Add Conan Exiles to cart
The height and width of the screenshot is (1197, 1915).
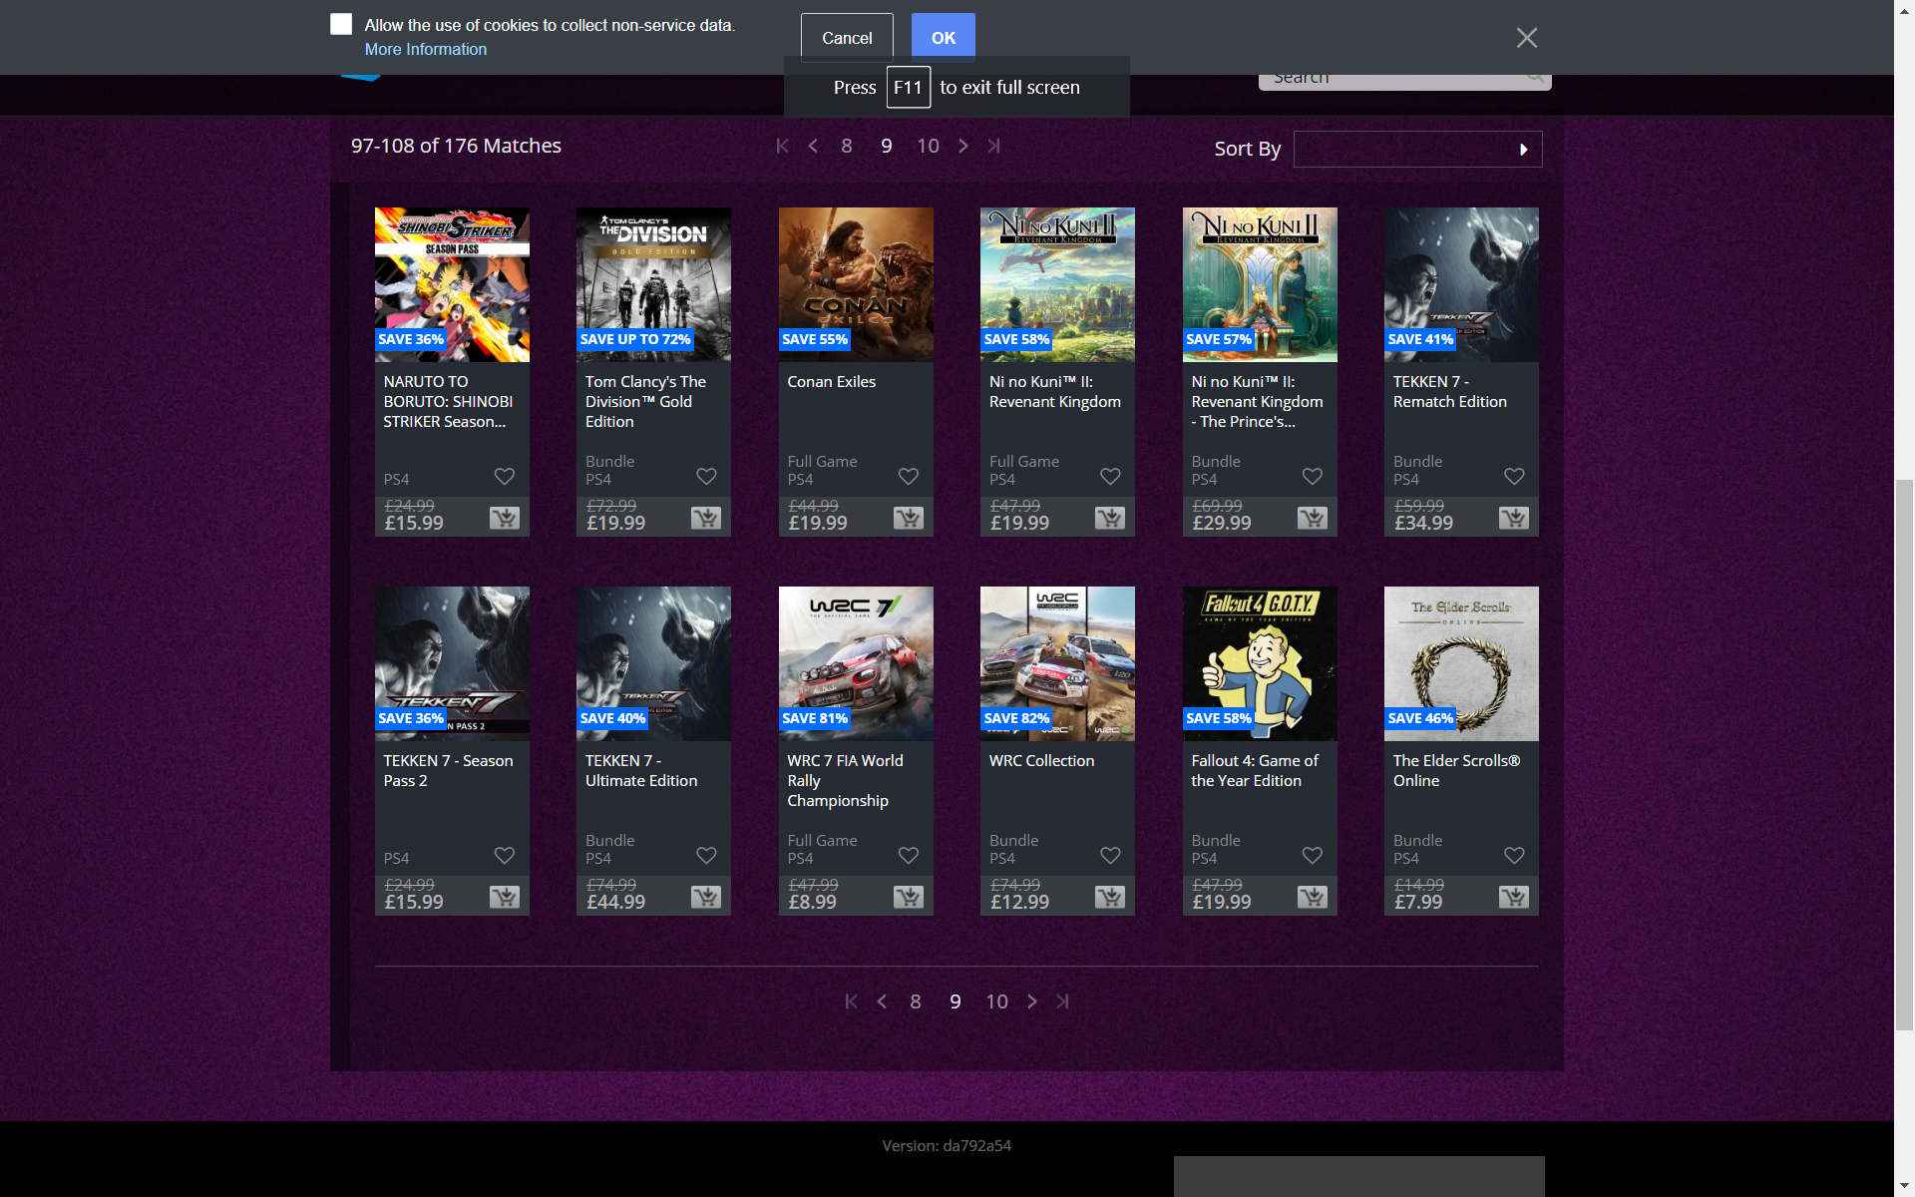908,518
